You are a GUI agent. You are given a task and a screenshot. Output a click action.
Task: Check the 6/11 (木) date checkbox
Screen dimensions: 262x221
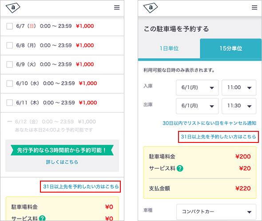click(9, 103)
